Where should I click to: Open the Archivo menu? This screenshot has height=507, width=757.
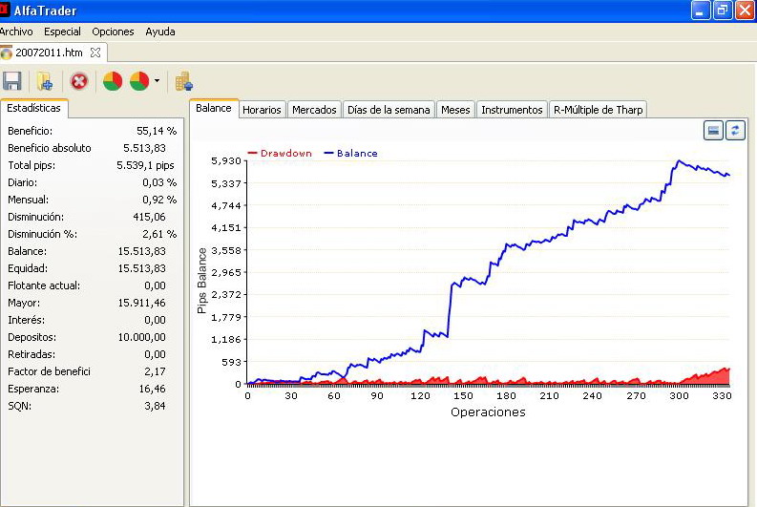pos(16,32)
